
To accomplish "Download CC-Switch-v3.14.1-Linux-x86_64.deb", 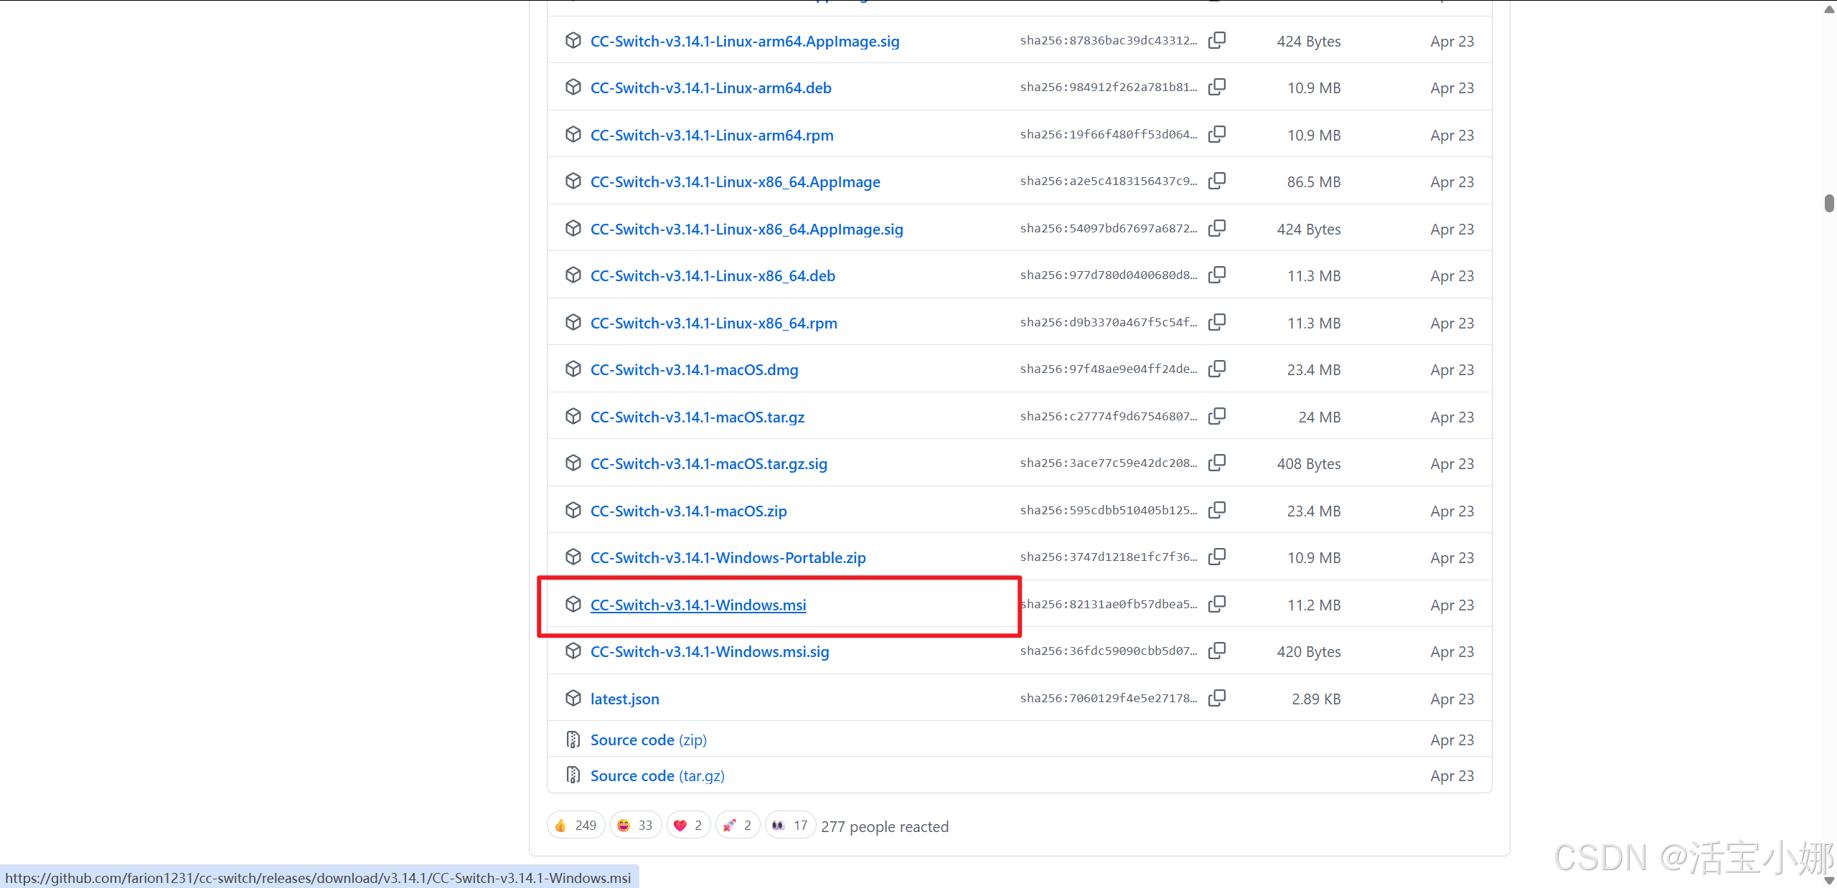I will [713, 276].
